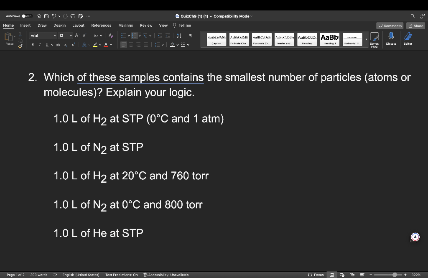
Task: Show paragraph marks
Action: click(x=191, y=36)
